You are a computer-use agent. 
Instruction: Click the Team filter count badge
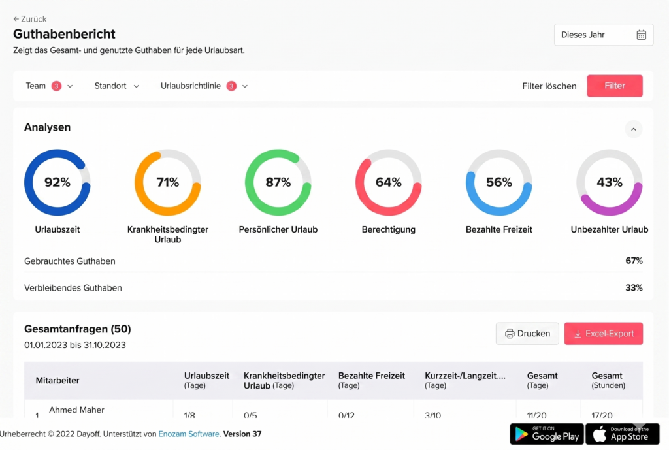(x=56, y=86)
